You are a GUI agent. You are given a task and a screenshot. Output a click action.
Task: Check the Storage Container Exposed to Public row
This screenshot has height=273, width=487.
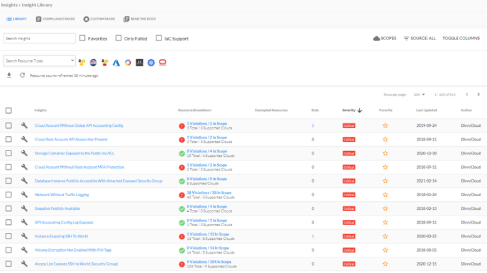point(8,153)
